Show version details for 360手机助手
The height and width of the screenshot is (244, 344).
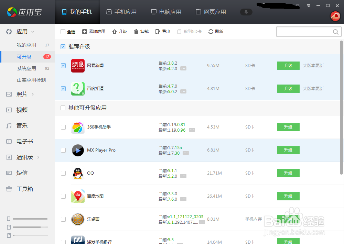pyautogui.click(x=192, y=130)
